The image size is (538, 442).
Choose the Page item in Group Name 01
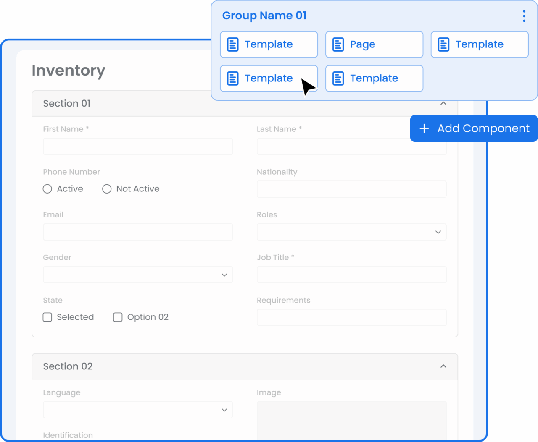374,44
